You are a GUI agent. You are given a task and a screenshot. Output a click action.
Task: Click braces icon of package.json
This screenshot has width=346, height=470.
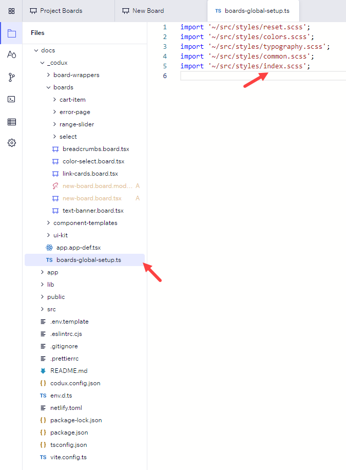(x=43, y=433)
